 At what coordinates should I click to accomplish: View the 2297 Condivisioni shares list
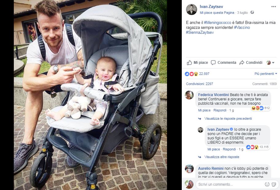coord(200,84)
